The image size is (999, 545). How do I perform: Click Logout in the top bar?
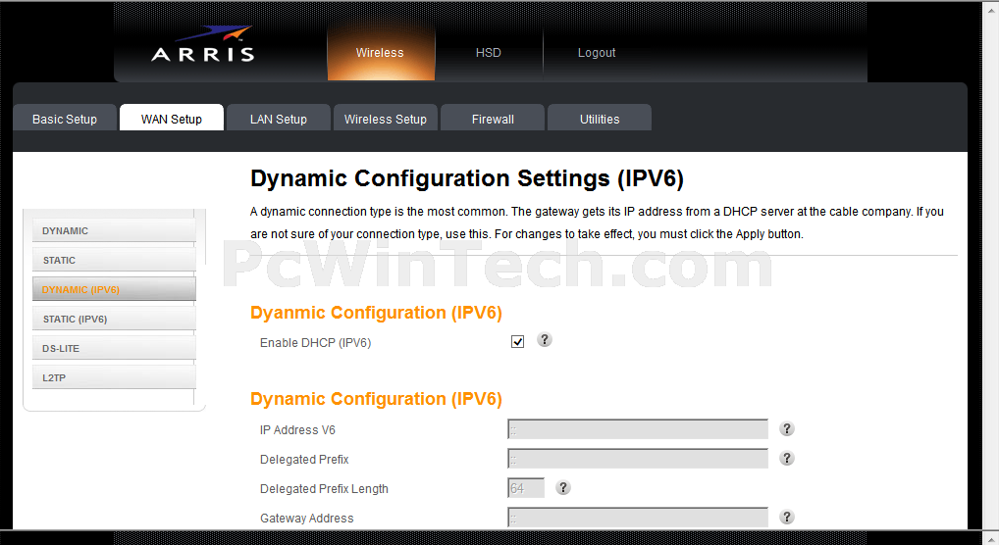[597, 53]
